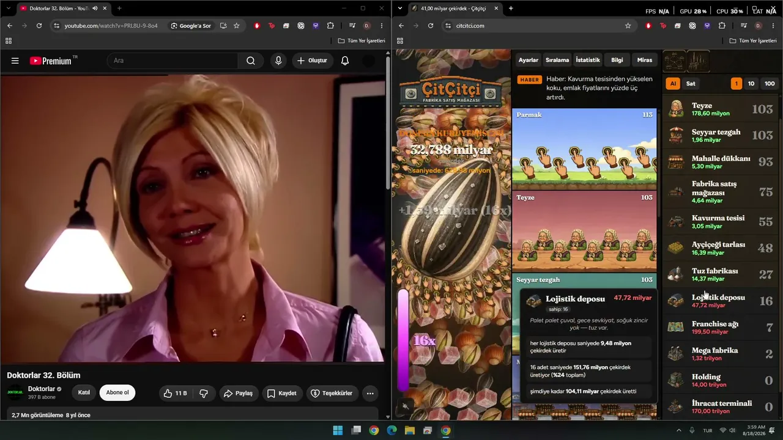The image size is (783, 440).
Task: Open tab search chevron in YouTube window
Action: [9, 9]
